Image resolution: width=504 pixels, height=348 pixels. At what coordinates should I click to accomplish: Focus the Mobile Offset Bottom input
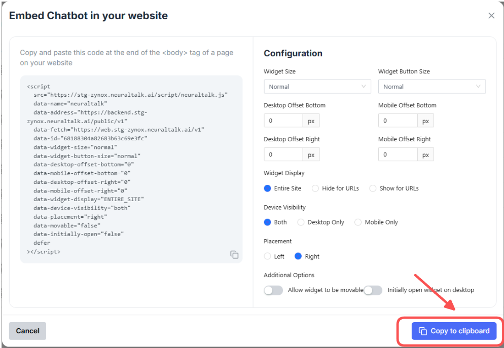[x=398, y=121]
